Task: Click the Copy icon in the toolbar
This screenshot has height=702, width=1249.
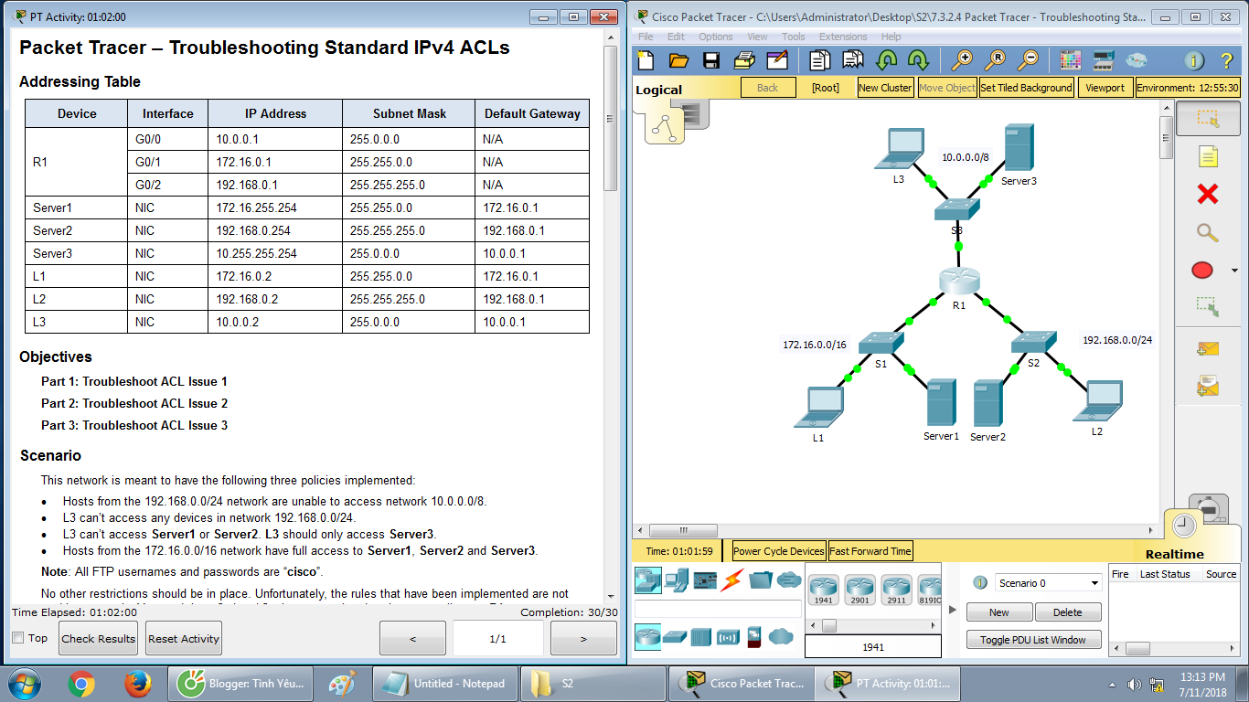Action: tap(820, 60)
